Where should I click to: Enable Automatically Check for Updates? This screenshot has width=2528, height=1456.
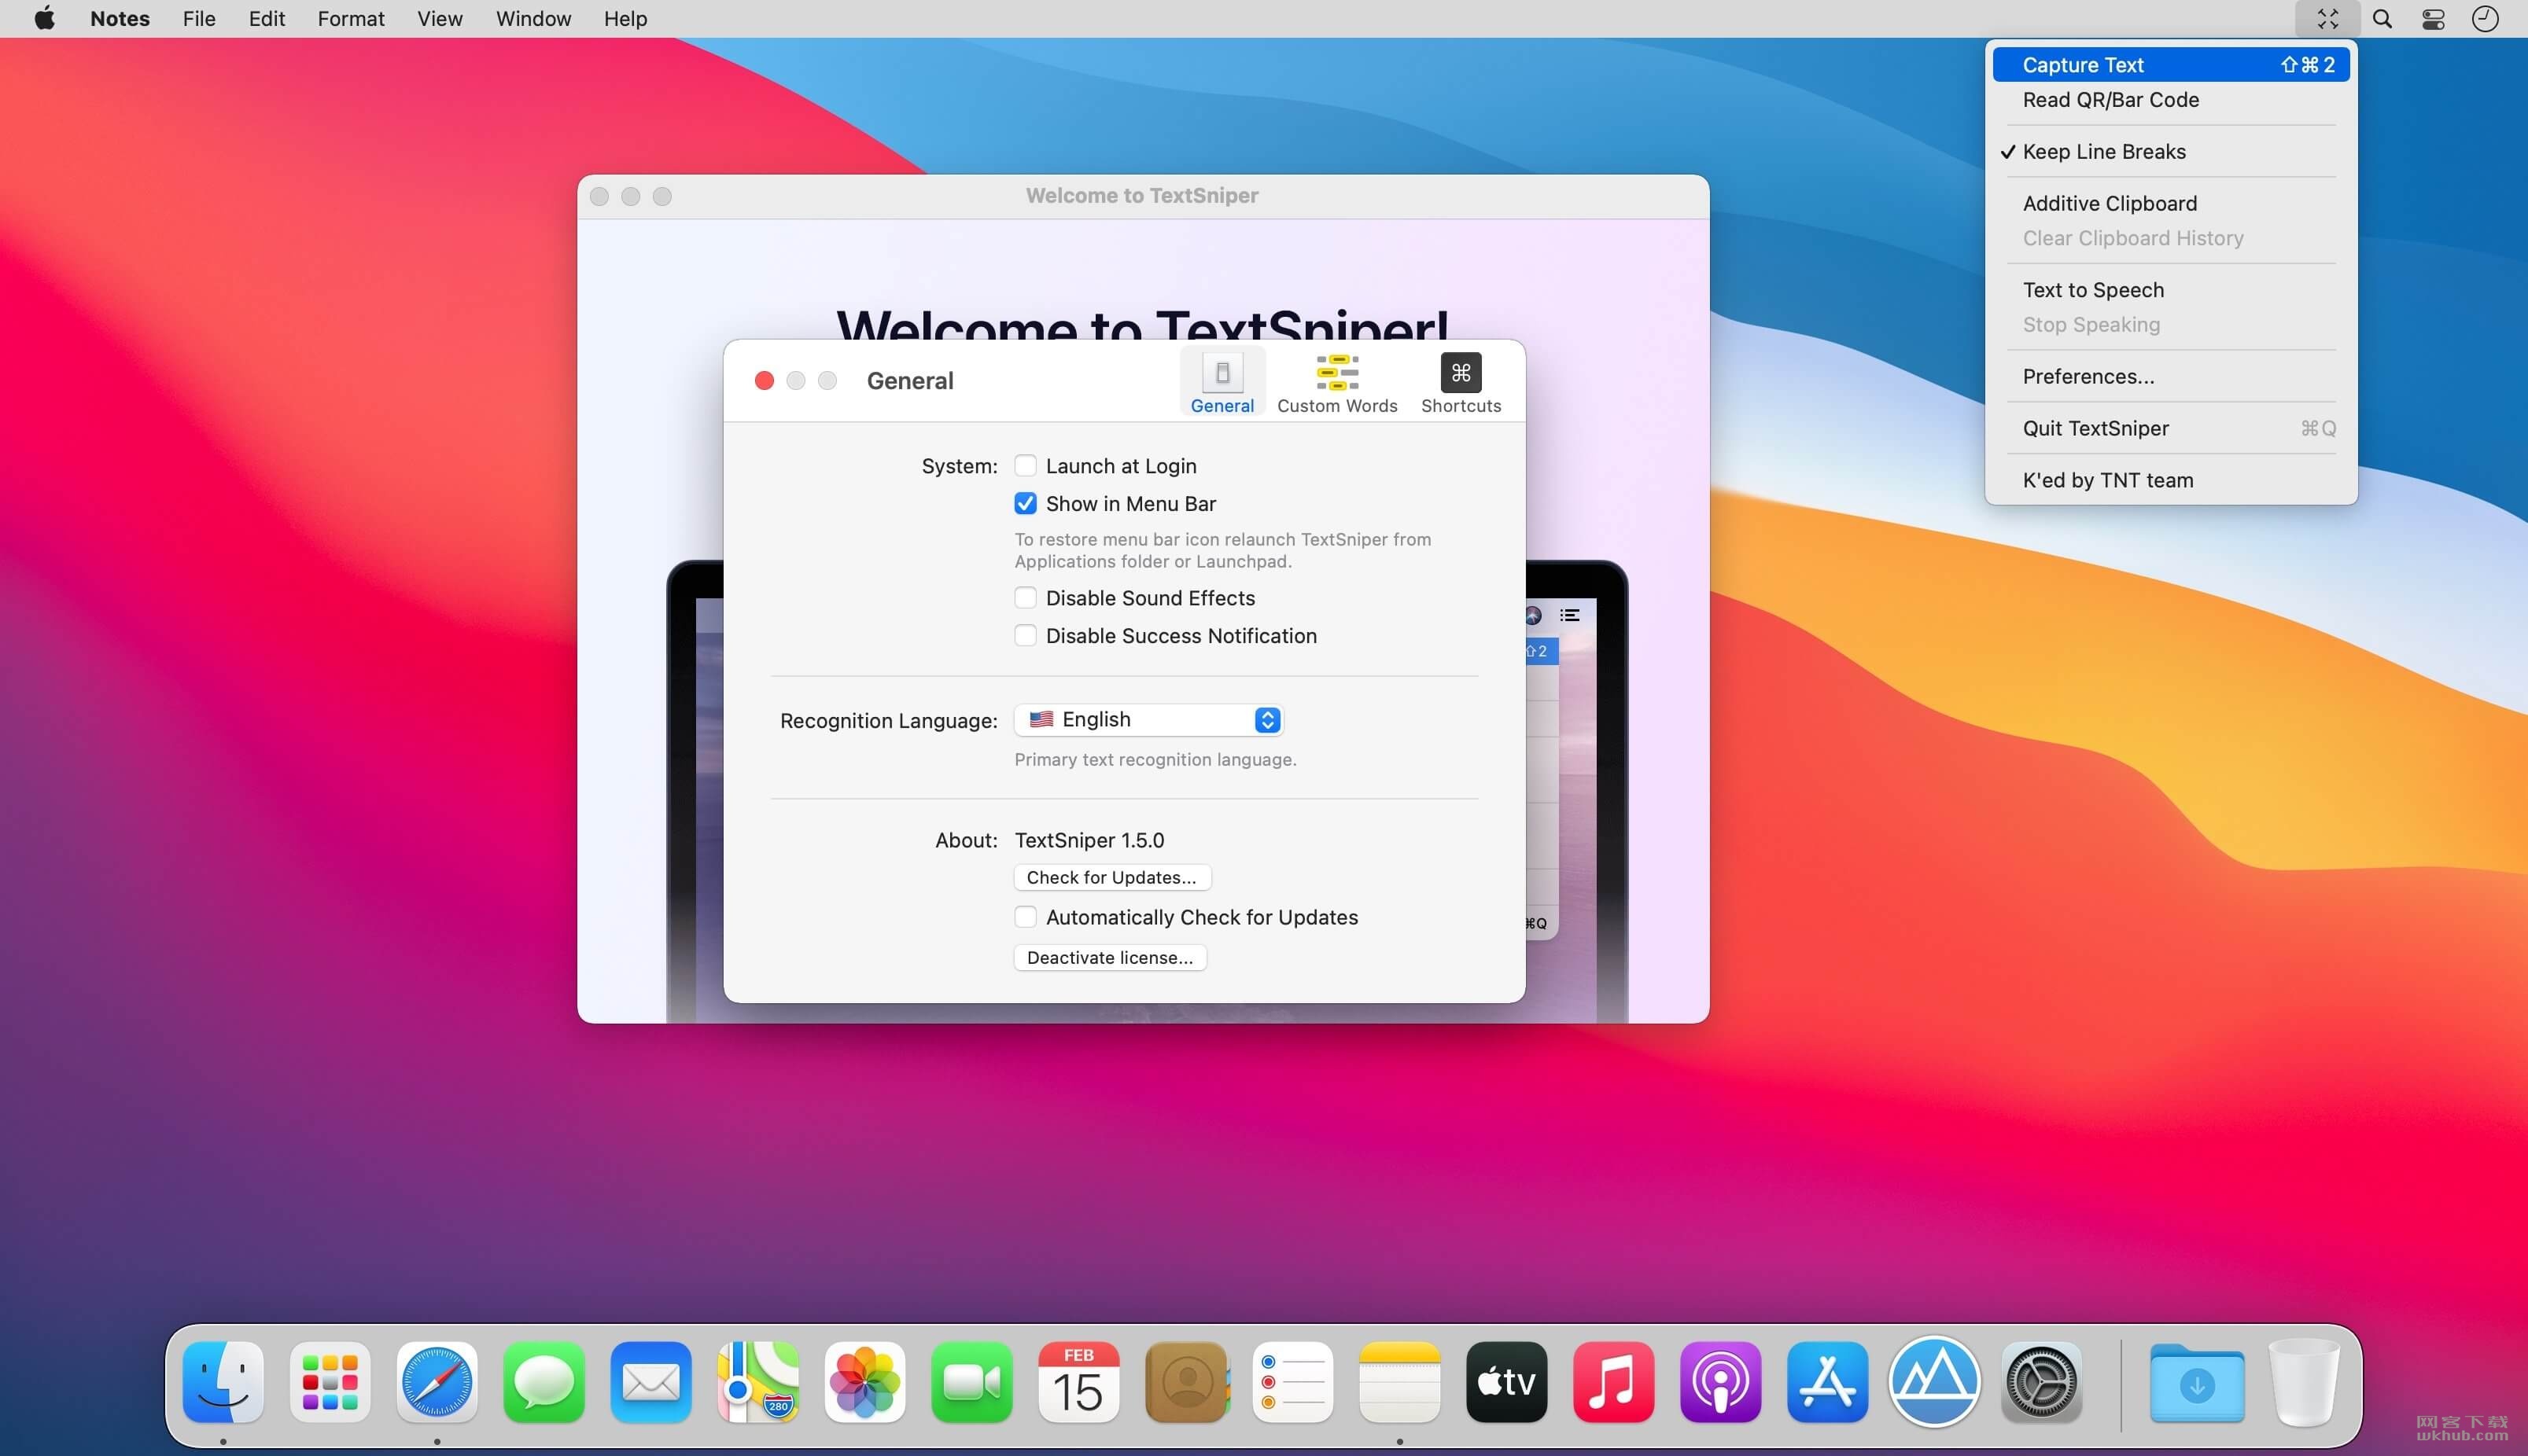1026,917
